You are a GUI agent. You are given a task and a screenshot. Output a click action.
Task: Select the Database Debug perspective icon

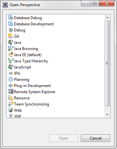coord(11,18)
